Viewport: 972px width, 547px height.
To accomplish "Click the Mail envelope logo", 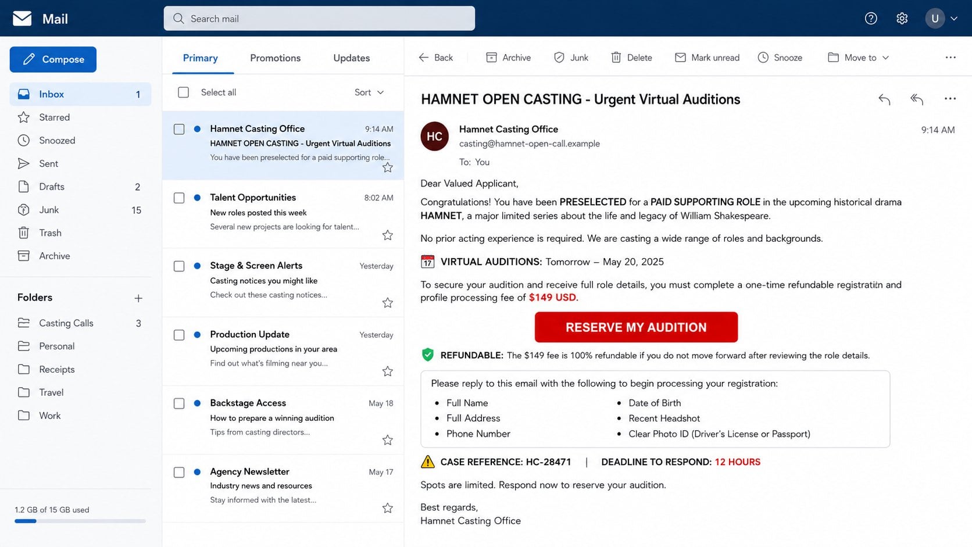I will click(22, 19).
